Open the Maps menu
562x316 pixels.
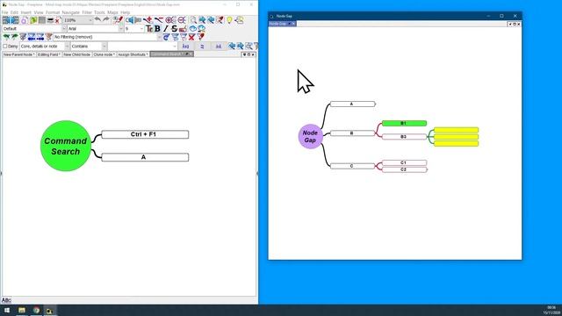pyautogui.click(x=112, y=12)
